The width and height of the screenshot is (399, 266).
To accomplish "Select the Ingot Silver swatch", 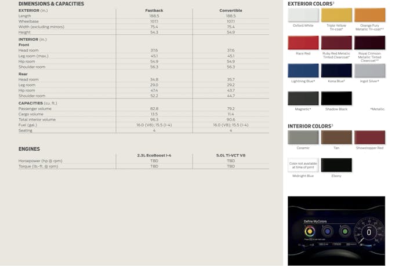I will [x=369, y=71].
